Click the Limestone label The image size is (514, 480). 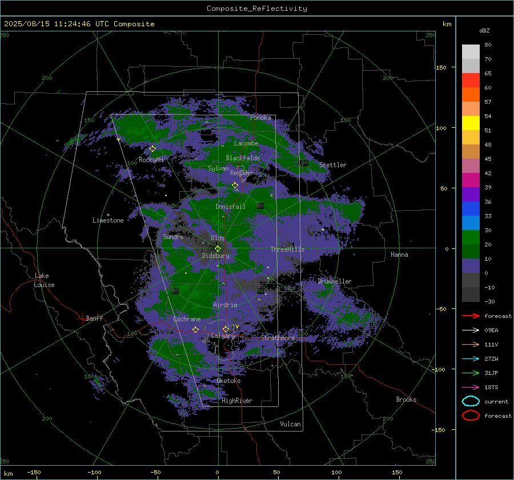coord(108,220)
